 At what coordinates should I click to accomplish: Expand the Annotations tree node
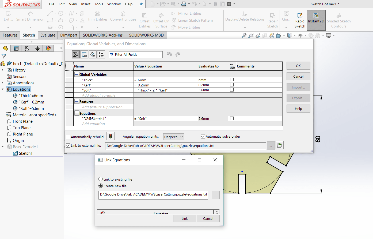tap(3, 83)
